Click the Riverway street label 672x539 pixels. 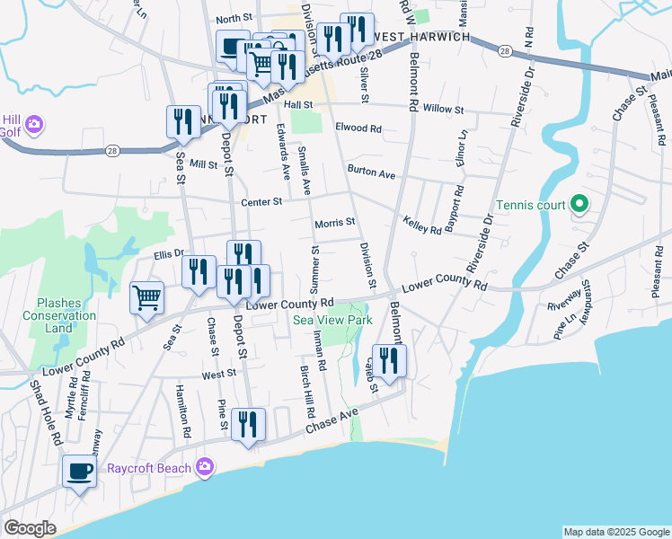coord(564,299)
